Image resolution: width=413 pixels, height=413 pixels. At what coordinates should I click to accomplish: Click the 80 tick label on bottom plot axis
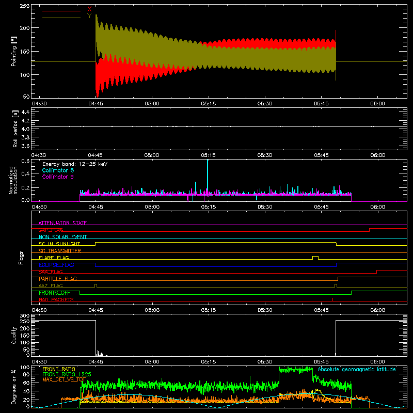(x=26, y=374)
